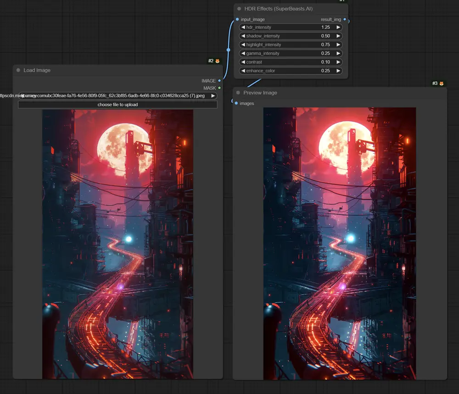
Task: Decrease enhance_color with its left arrow
Action: tap(242, 71)
